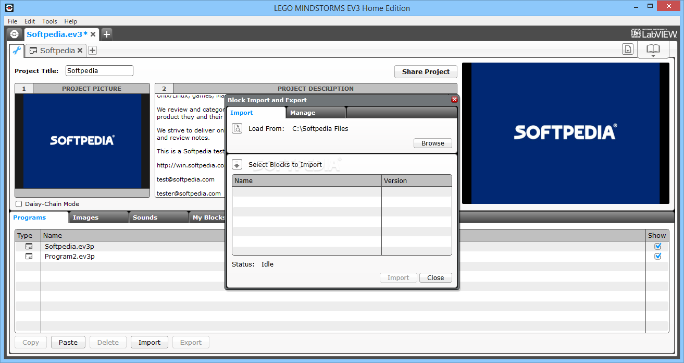This screenshot has height=363, width=684.
Task: Click the Paste button
Action: (x=68, y=343)
